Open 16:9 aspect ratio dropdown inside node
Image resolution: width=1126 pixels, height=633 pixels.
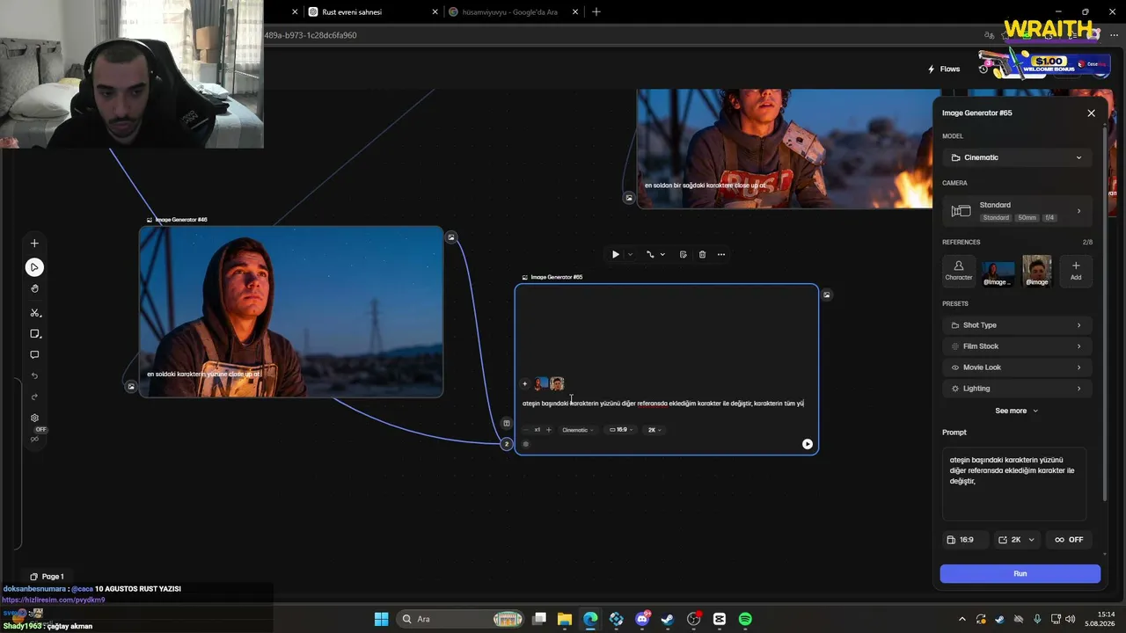click(x=621, y=430)
